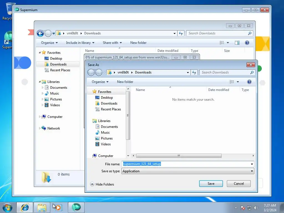284x213 pixels.
Task: Click refresh icon in Save As address bar
Action: (194, 72)
